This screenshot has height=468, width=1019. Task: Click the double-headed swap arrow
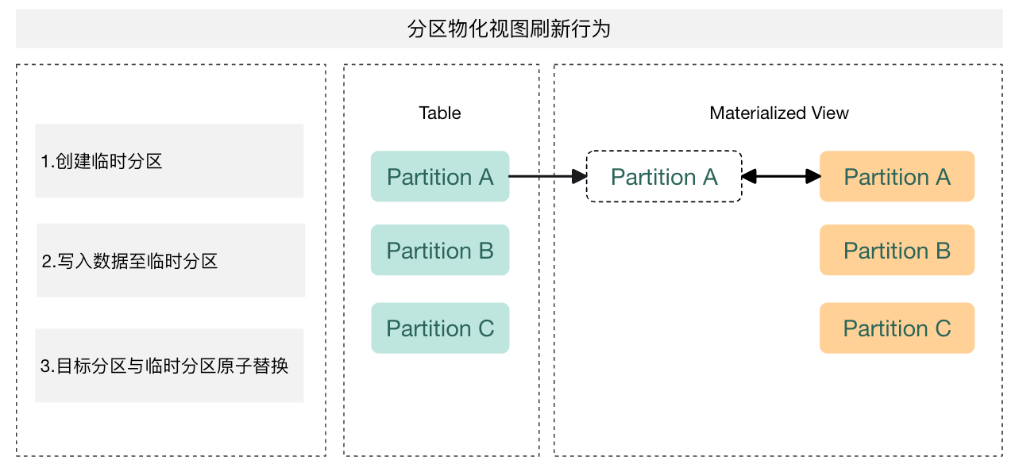click(781, 177)
